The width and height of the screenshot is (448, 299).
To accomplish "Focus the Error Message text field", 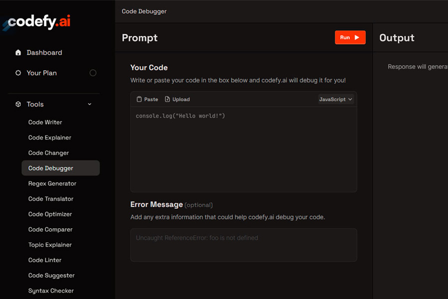I will click(x=244, y=245).
